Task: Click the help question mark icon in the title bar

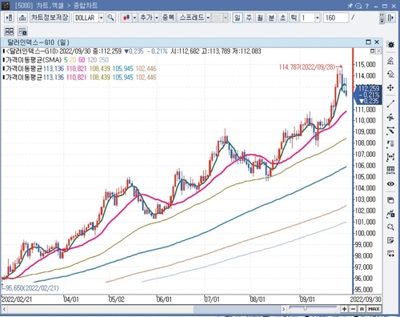Action: click(x=367, y=6)
